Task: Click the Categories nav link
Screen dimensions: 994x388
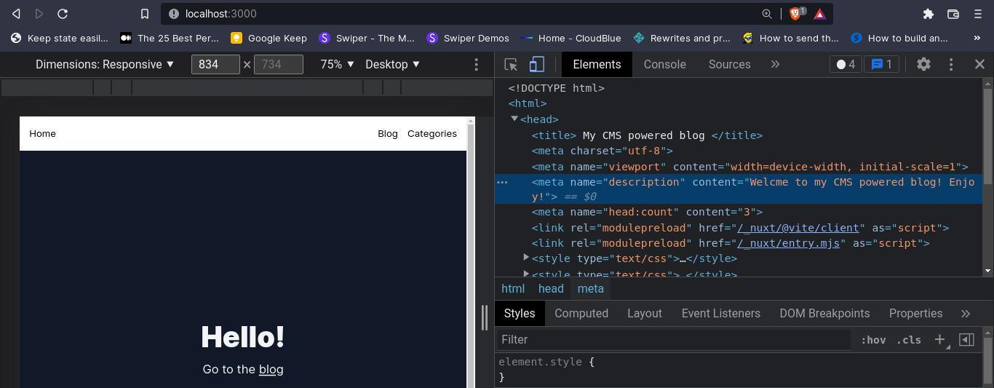Action: [x=432, y=134]
